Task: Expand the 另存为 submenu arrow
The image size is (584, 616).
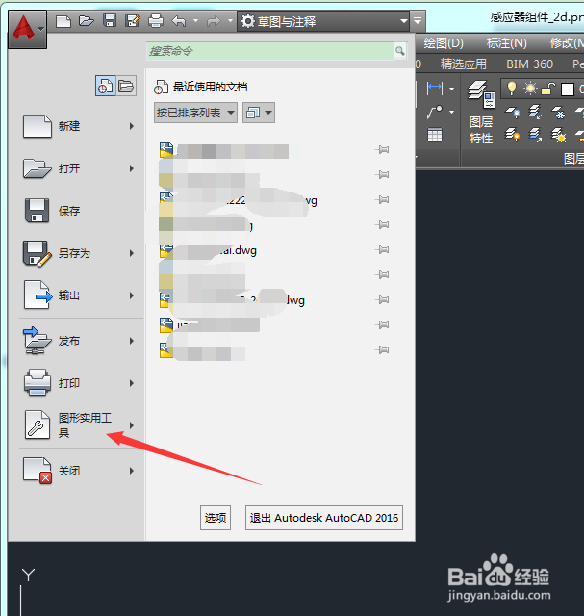Action: click(132, 253)
